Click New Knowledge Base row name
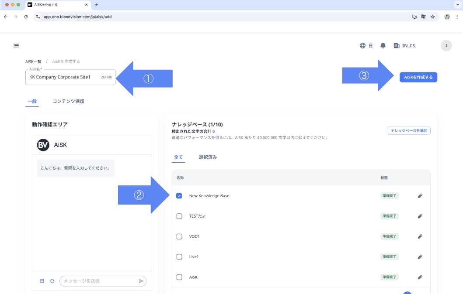This screenshot has height=294, width=463. click(x=209, y=195)
